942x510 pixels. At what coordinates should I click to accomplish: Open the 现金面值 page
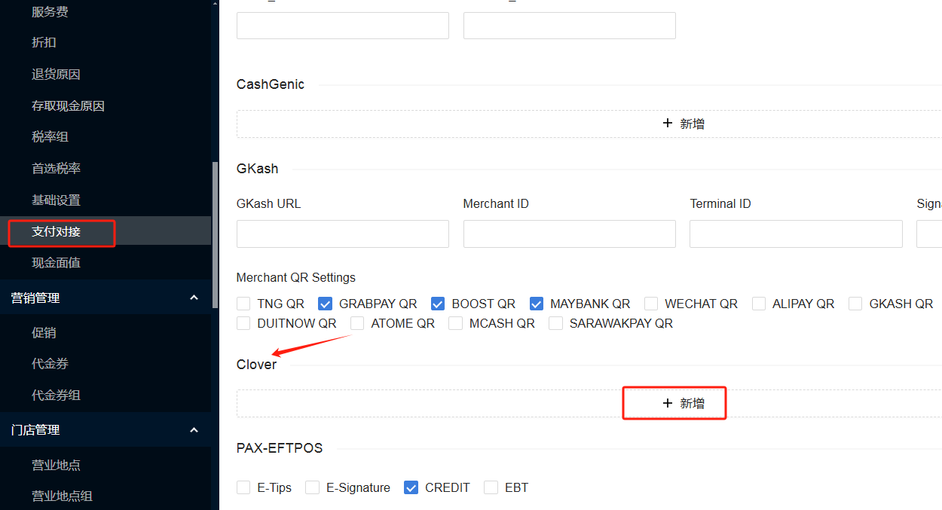tap(56, 262)
